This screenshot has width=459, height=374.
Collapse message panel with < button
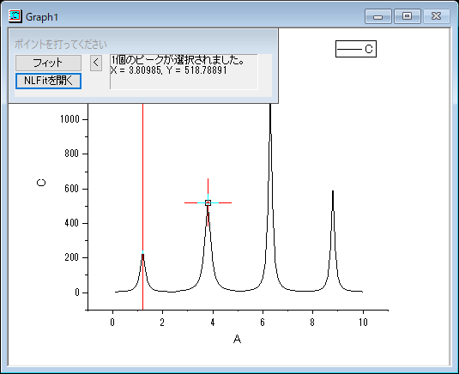[x=96, y=63]
